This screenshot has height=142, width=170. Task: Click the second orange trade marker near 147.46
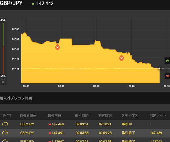(121, 58)
